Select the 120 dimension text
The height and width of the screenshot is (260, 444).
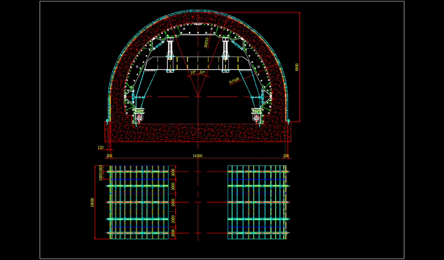point(100,148)
